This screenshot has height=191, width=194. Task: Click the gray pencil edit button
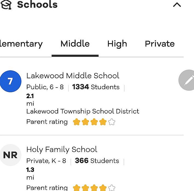[x=187, y=80]
